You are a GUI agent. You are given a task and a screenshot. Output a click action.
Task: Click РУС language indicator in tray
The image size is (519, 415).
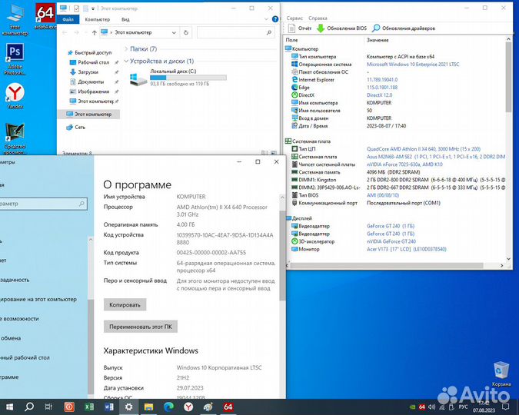(x=463, y=407)
